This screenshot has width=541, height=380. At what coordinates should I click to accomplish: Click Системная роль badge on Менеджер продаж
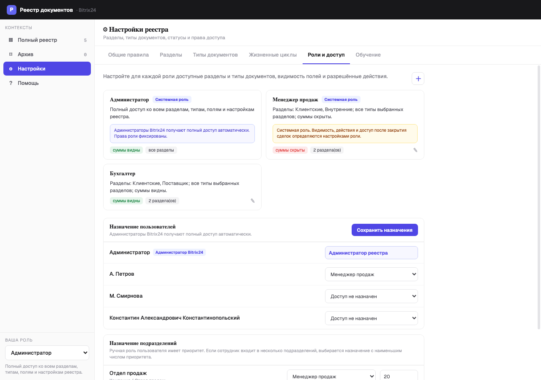pos(341,100)
